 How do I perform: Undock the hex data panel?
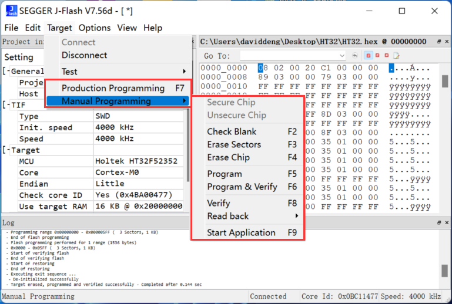(438, 42)
